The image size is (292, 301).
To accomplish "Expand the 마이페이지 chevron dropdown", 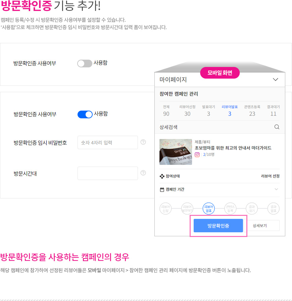I will [276, 79].
